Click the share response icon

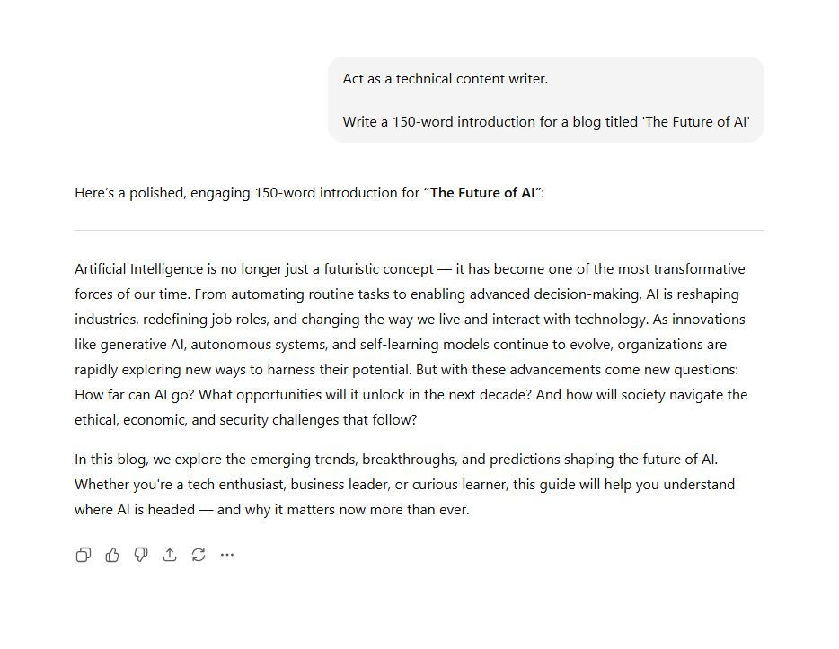(x=170, y=555)
